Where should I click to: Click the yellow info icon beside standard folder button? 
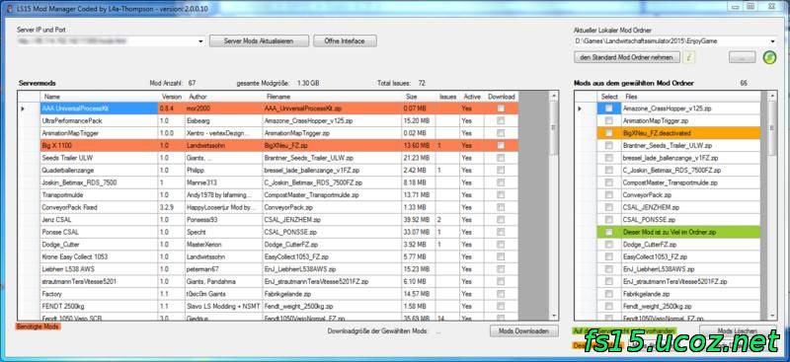tap(688, 57)
